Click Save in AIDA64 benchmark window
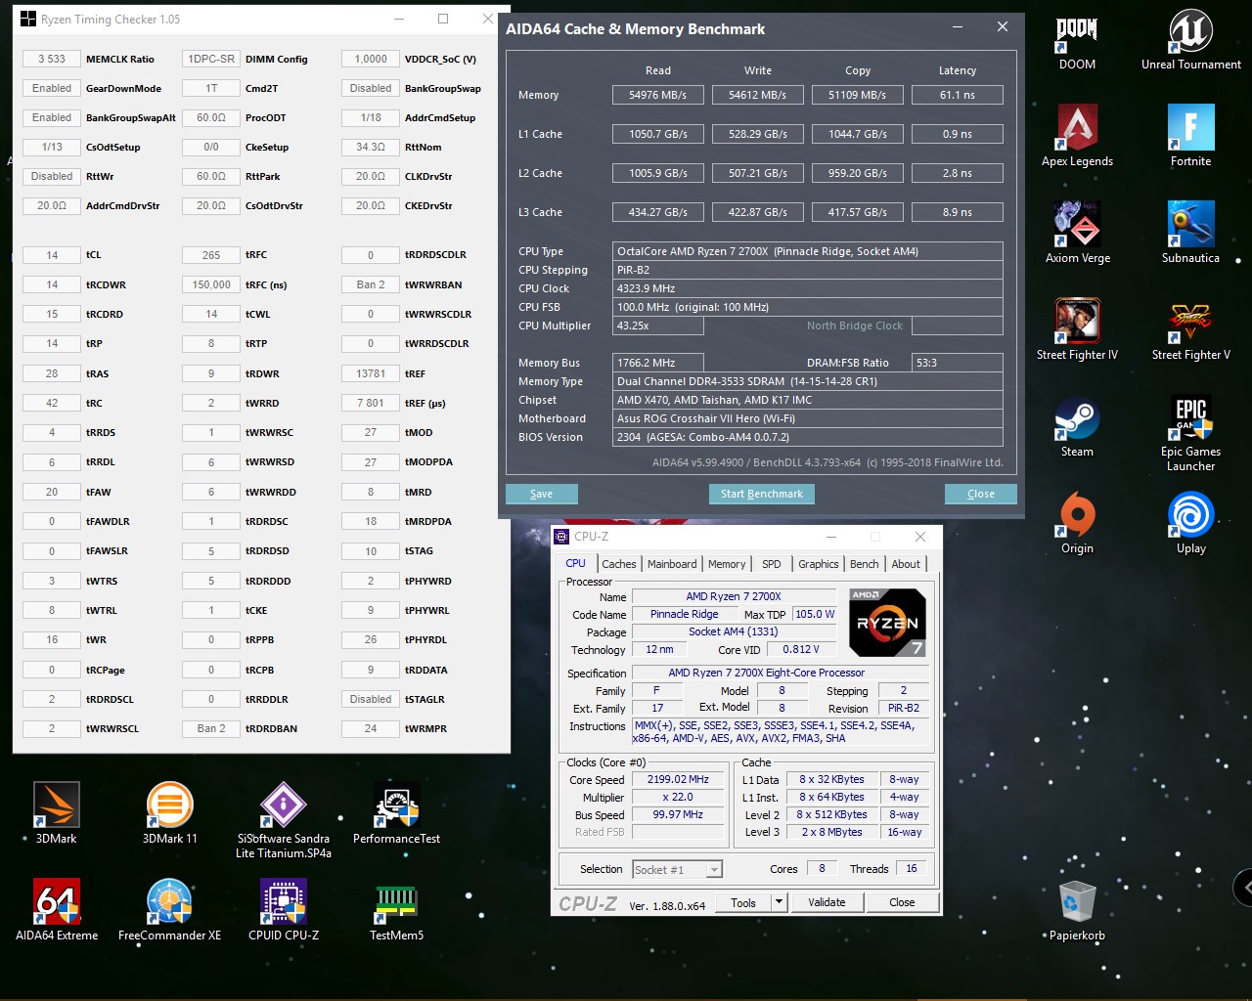This screenshot has height=1001, width=1252. pyautogui.click(x=541, y=494)
